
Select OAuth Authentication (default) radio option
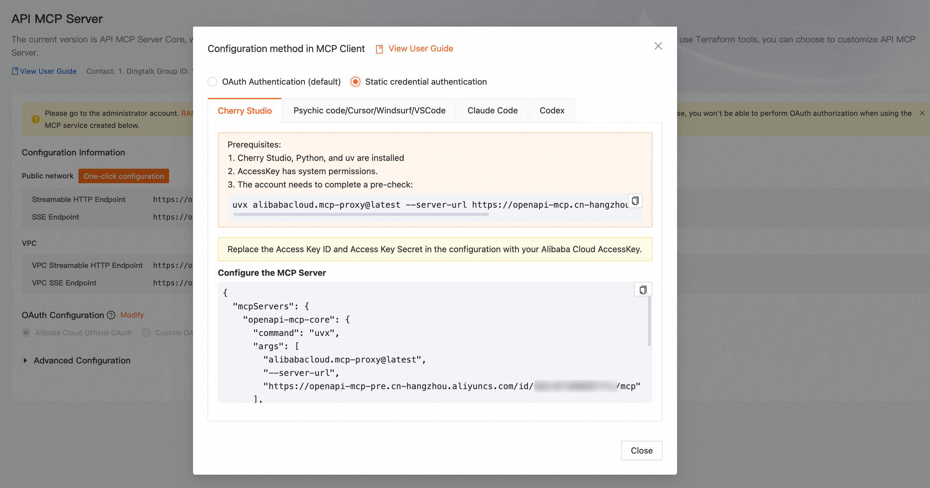[212, 82]
